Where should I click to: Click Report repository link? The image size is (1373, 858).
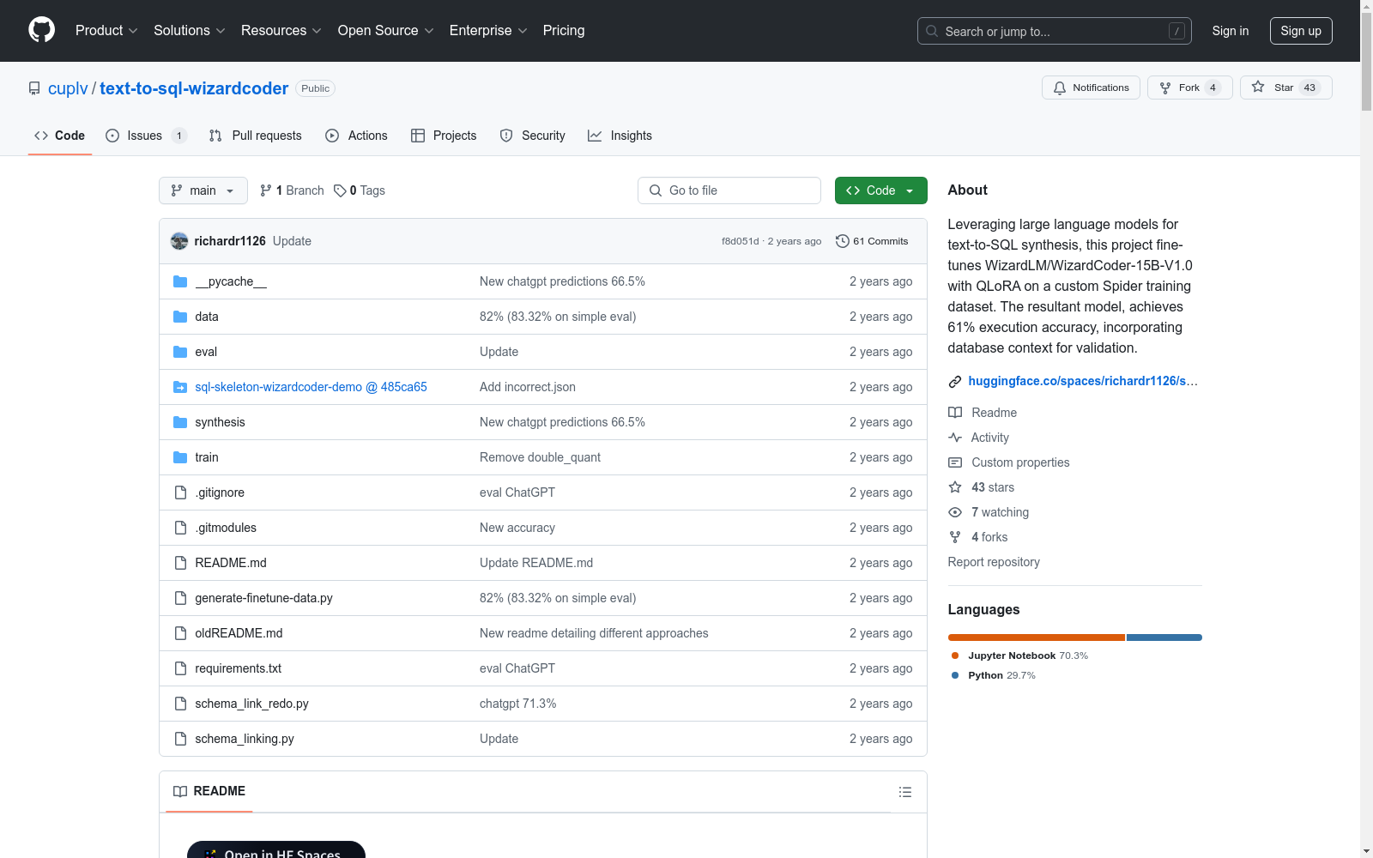[x=994, y=562]
